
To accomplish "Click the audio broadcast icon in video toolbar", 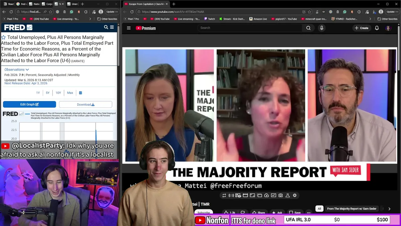I will click(231, 195).
